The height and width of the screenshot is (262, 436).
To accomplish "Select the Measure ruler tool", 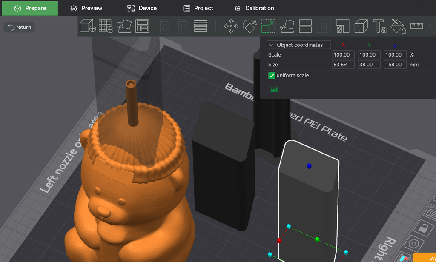I will pos(416,26).
